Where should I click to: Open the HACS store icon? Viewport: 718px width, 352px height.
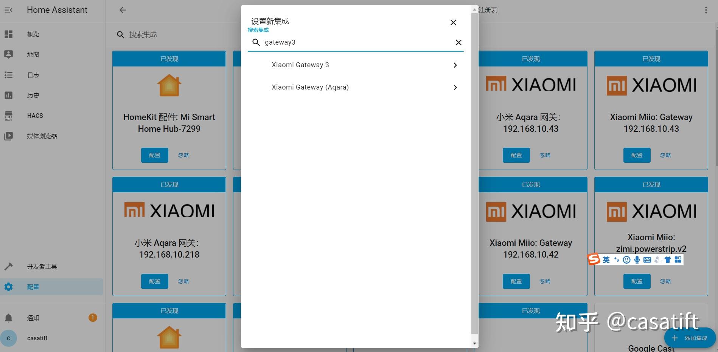8,116
